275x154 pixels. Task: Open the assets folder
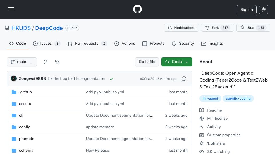pos(25,104)
